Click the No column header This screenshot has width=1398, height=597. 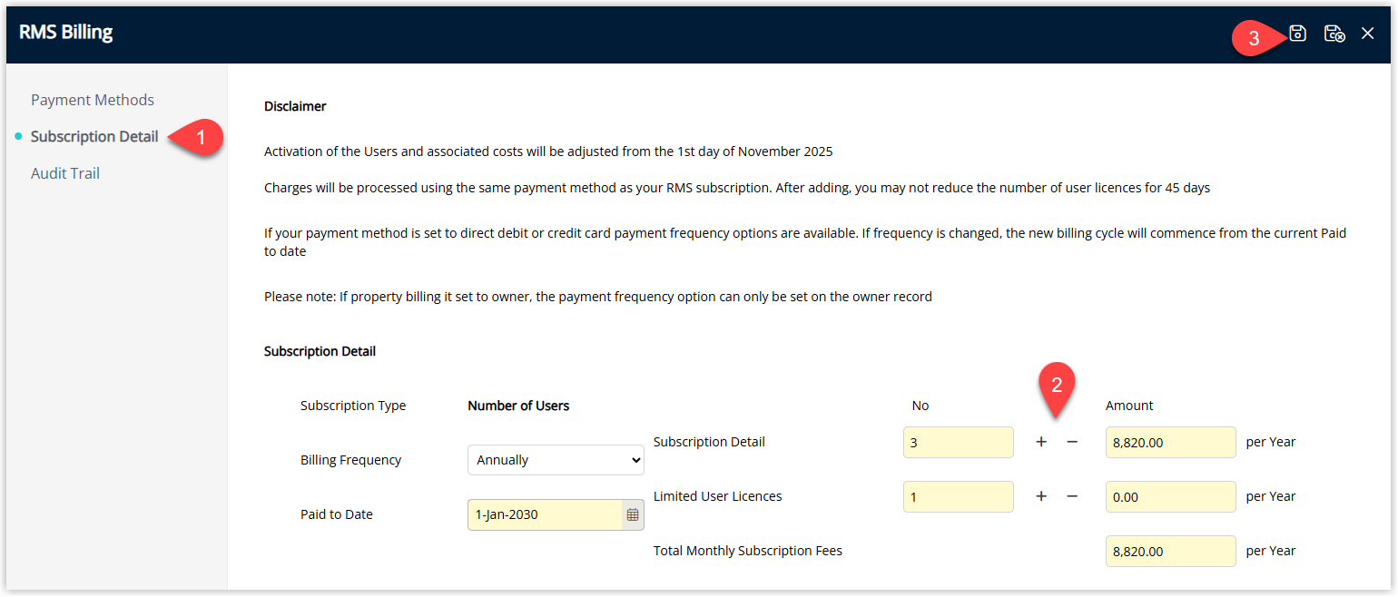point(921,406)
